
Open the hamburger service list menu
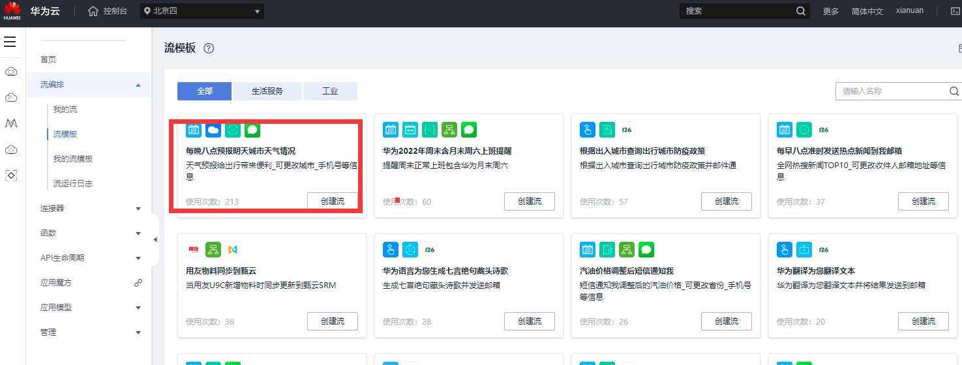point(10,42)
